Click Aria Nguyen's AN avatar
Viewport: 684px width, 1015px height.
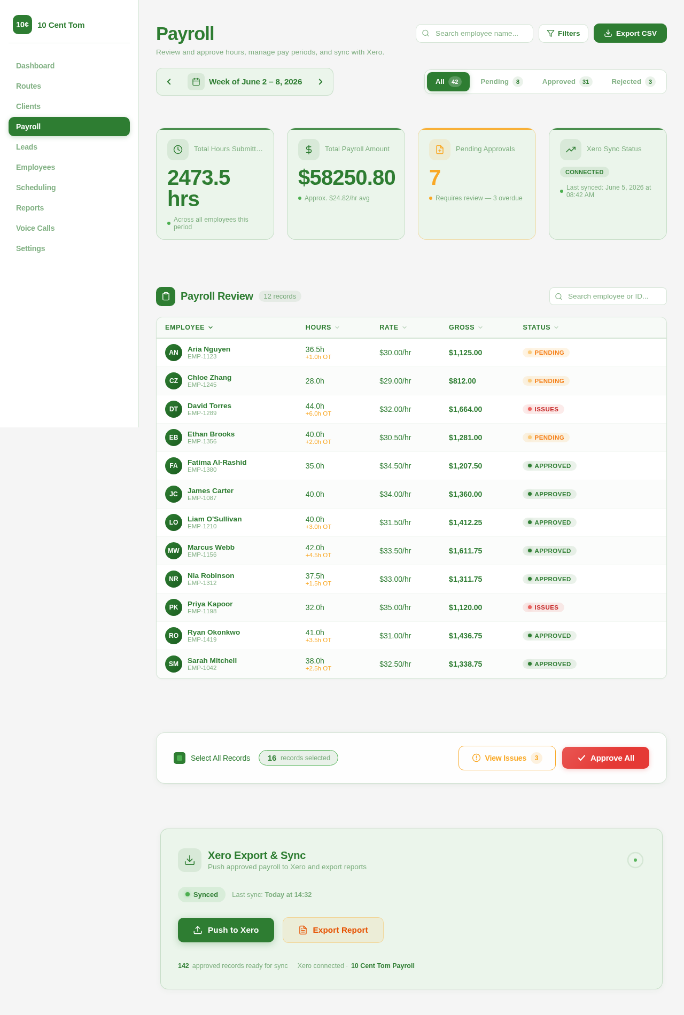(x=174, y=353)
